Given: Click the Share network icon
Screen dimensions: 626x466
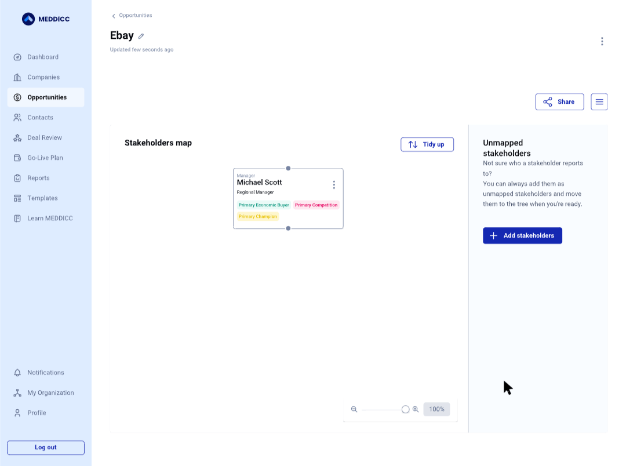Looking at the screenshot, I should [x=547, y=102].
